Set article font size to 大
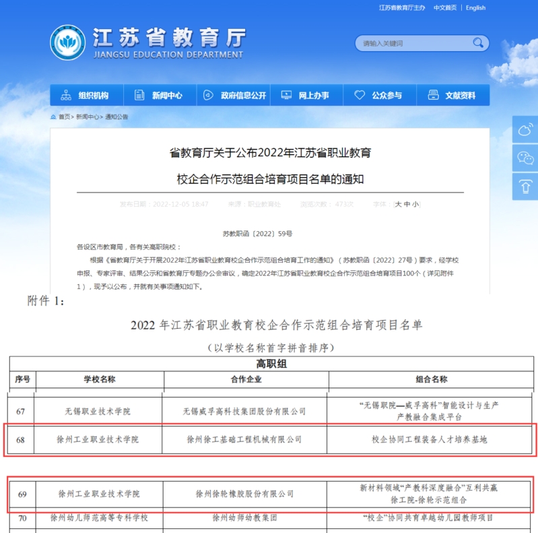The height and width of the screenshot is (533, 538). pos(399,204)
